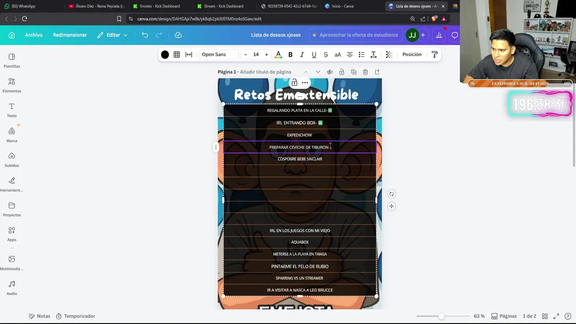Lock page 1 with padlock icon
Image resolution: width=576 pixels, height=324 pixels.
[x=342, y=72]
